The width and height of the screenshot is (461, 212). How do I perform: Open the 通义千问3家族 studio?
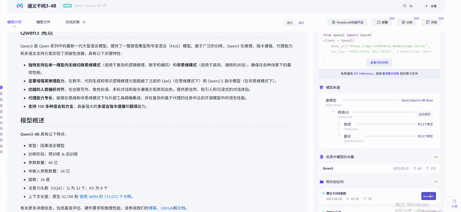pos(336,194)
